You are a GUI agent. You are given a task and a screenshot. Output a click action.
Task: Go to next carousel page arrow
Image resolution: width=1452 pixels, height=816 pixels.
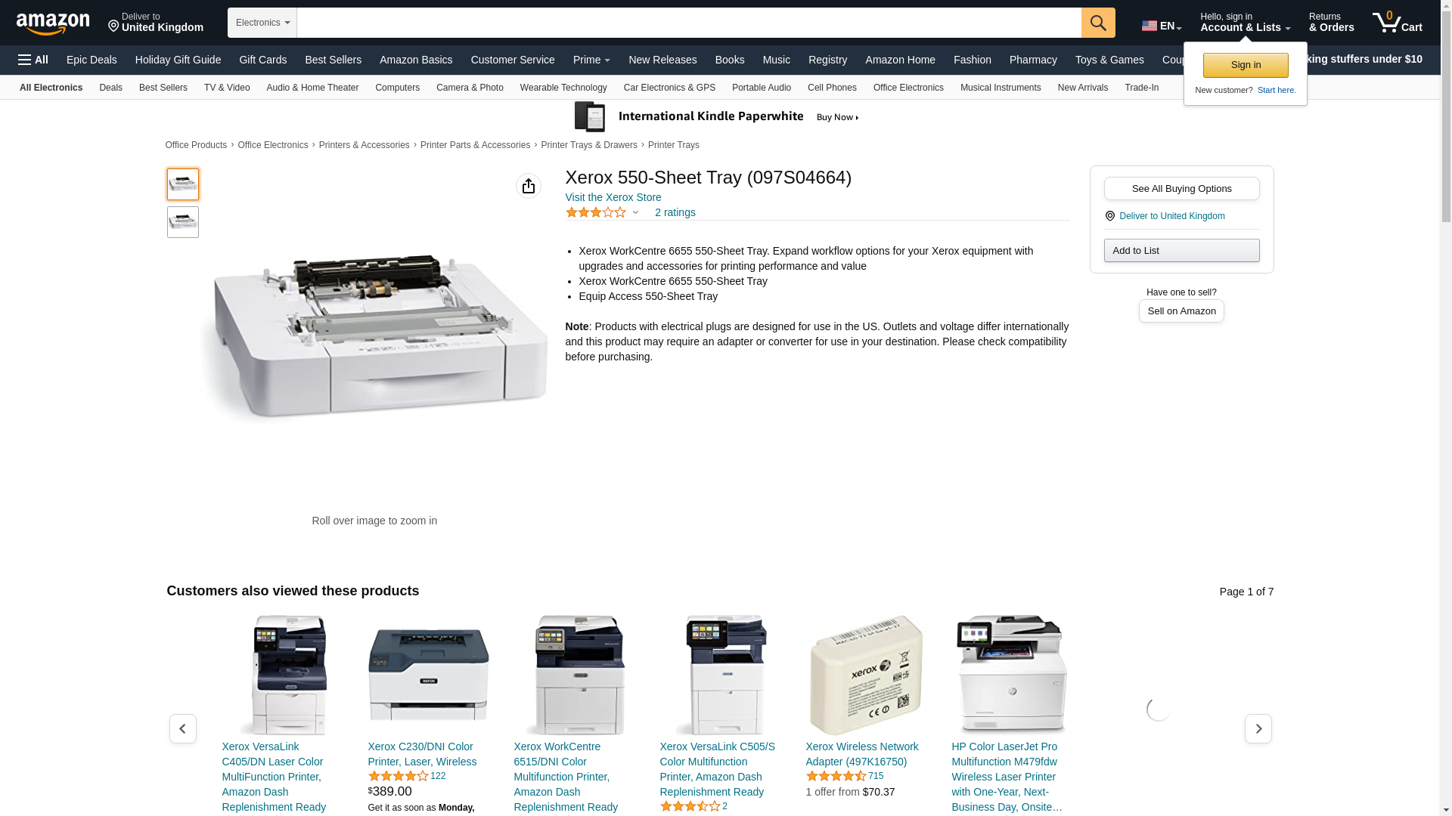point(1258,729)
